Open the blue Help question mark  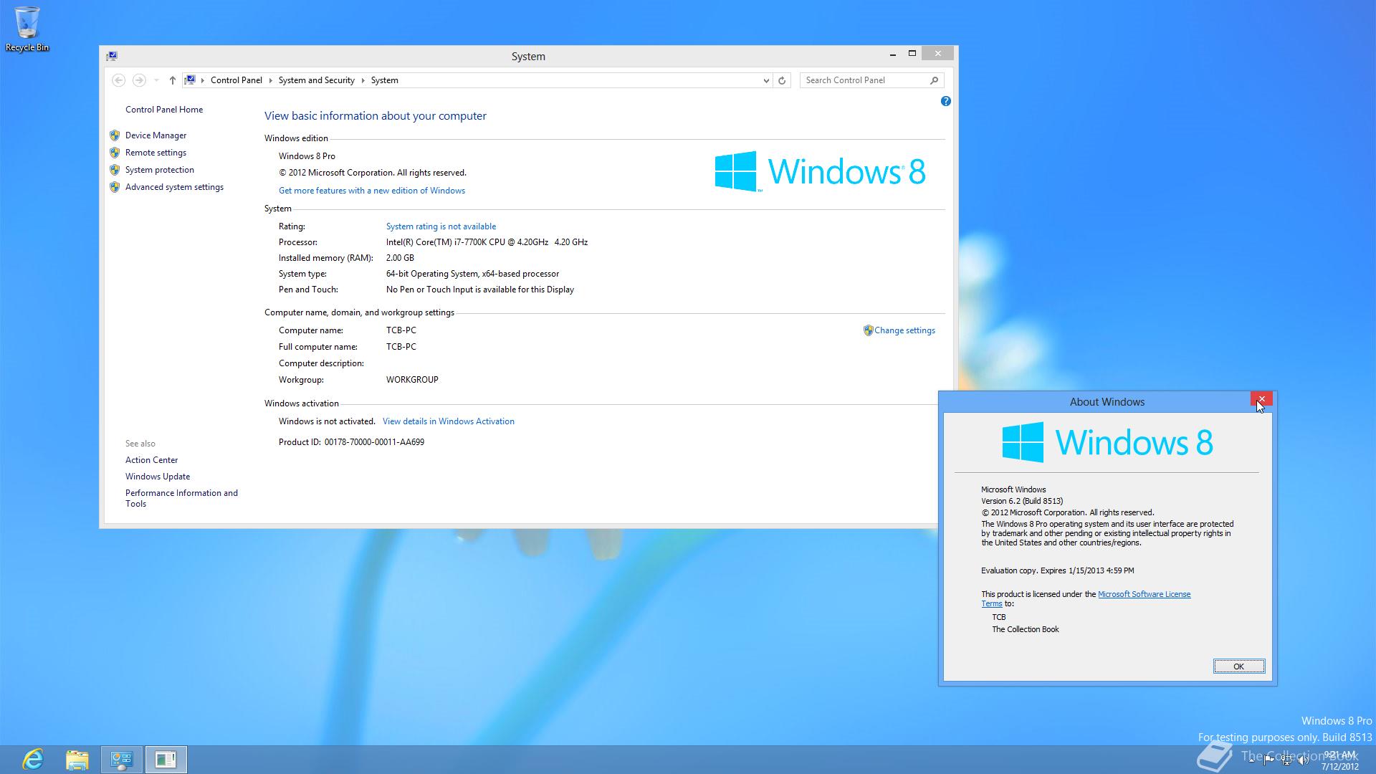945,101
